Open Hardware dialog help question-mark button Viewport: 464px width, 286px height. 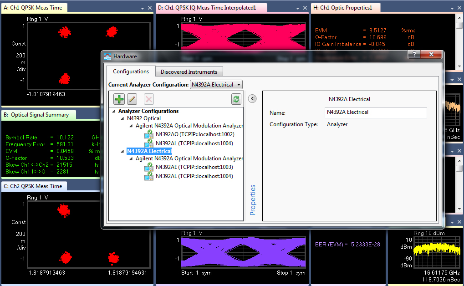coord(414,54)
